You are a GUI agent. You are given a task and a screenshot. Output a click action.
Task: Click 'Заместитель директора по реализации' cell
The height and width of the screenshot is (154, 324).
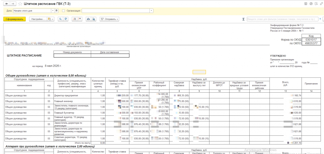(x=72, y=124)
